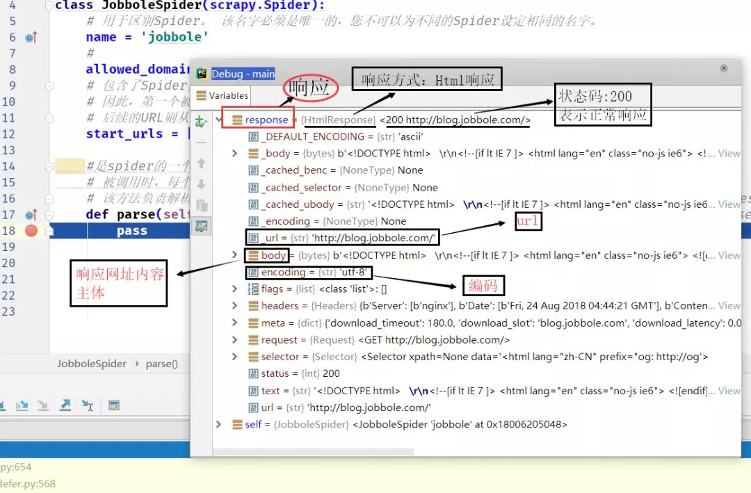This screenshot has height=493, width=751.
Task: Open View link for headers value
Action: point(729,306)
